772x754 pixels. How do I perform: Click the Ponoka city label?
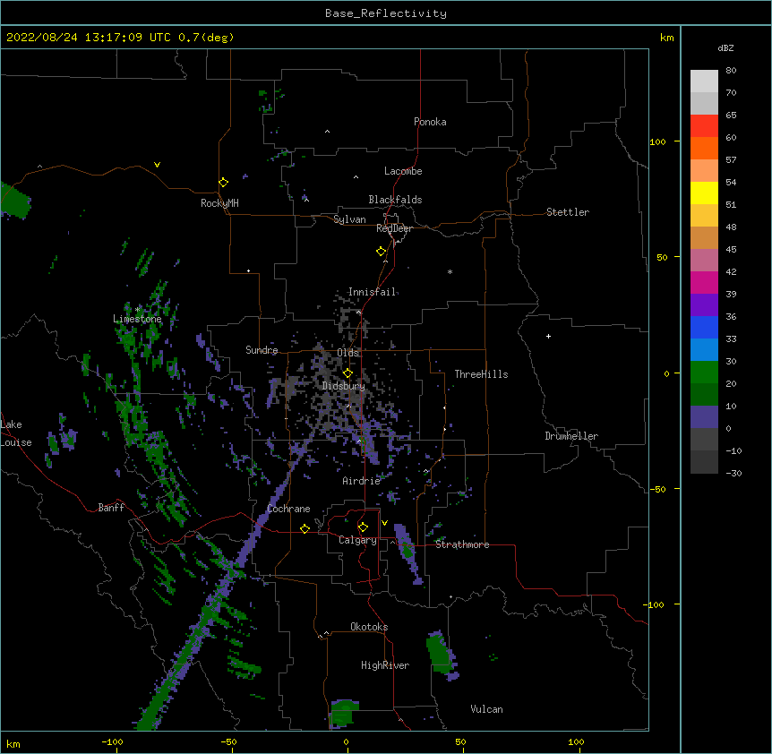(430, 122)
